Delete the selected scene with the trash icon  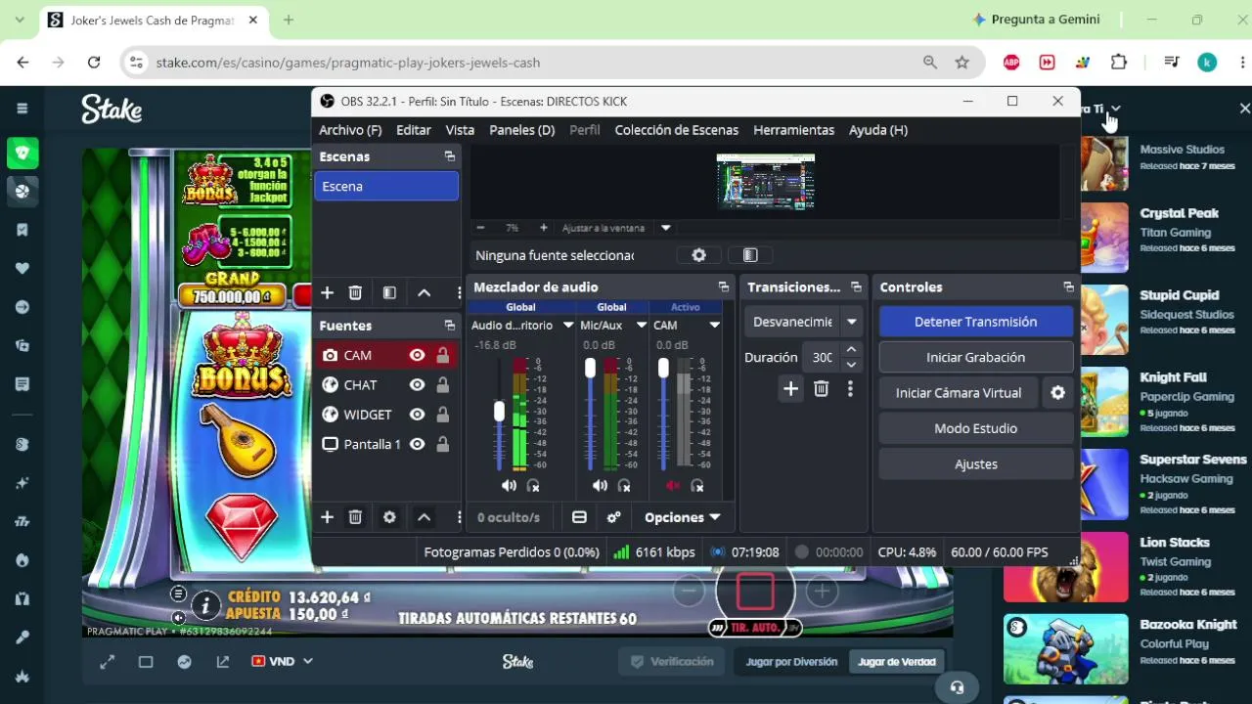pos(355,292)
